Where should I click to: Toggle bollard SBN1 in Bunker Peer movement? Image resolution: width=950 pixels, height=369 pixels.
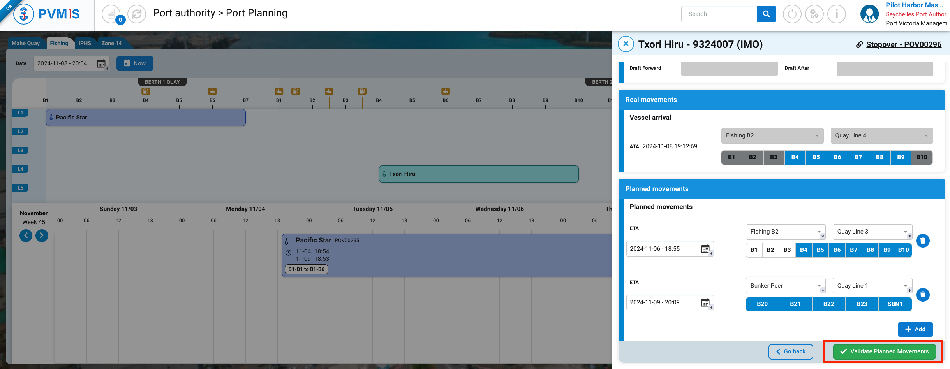(x=895, y=304)
